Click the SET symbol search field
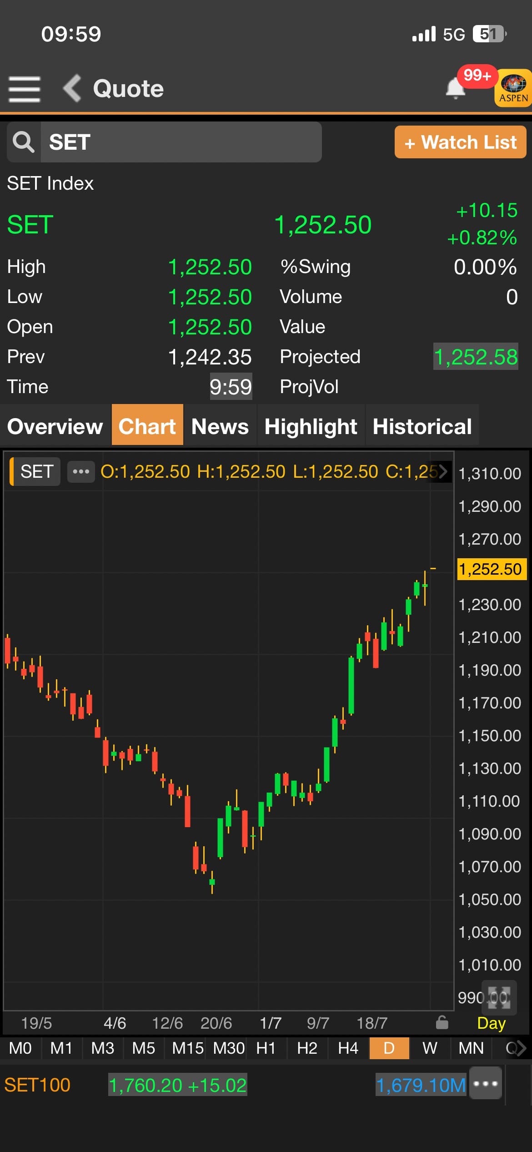The image size is (532, 1152). (181, 142)
